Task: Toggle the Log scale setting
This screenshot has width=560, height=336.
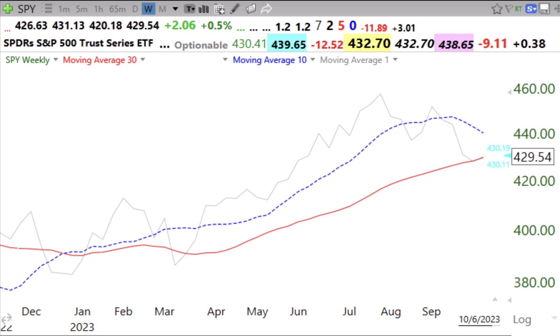Action: (x=522, y=319)
